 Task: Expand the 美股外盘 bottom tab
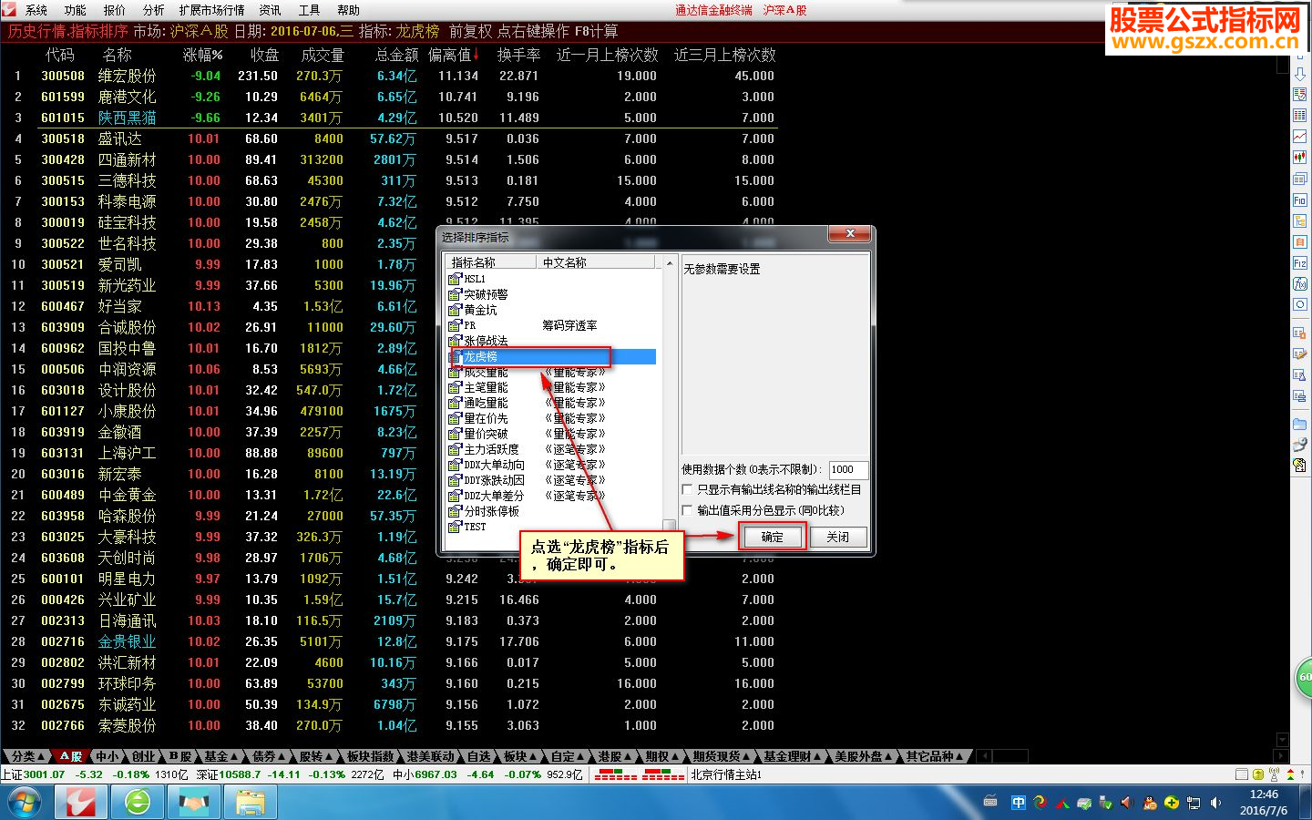864,756
